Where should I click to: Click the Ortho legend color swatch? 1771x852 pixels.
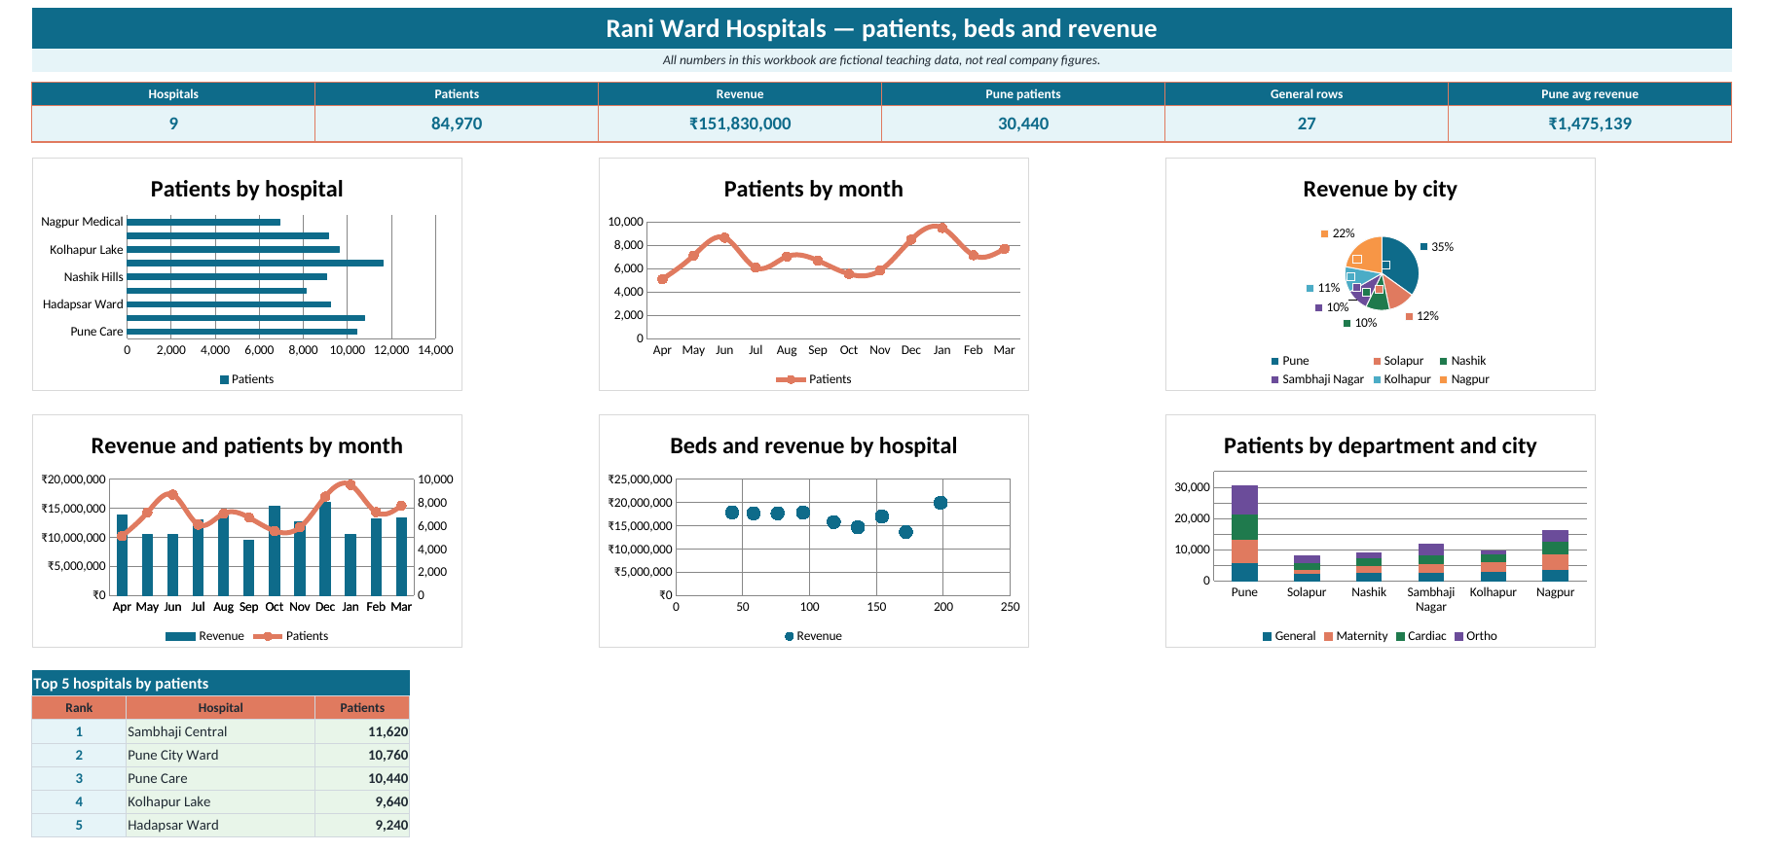pyautogui.click(x=1458, y=636)
